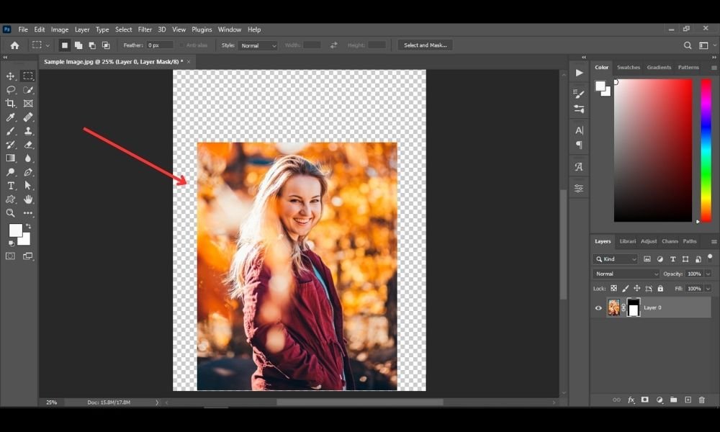This screenshot has width=720, height=432.
Task: Open the Glyphs panel icon
Action: point(579,166)
